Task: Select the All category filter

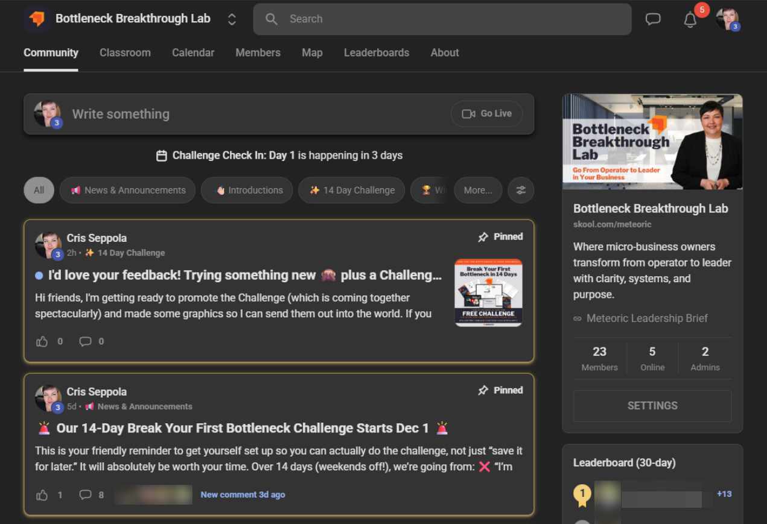Action: (39, 190)
